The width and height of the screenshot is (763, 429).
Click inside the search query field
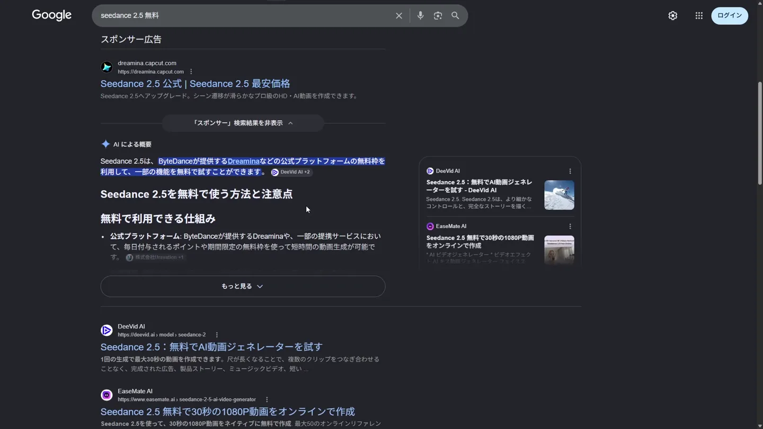point(244,16)
